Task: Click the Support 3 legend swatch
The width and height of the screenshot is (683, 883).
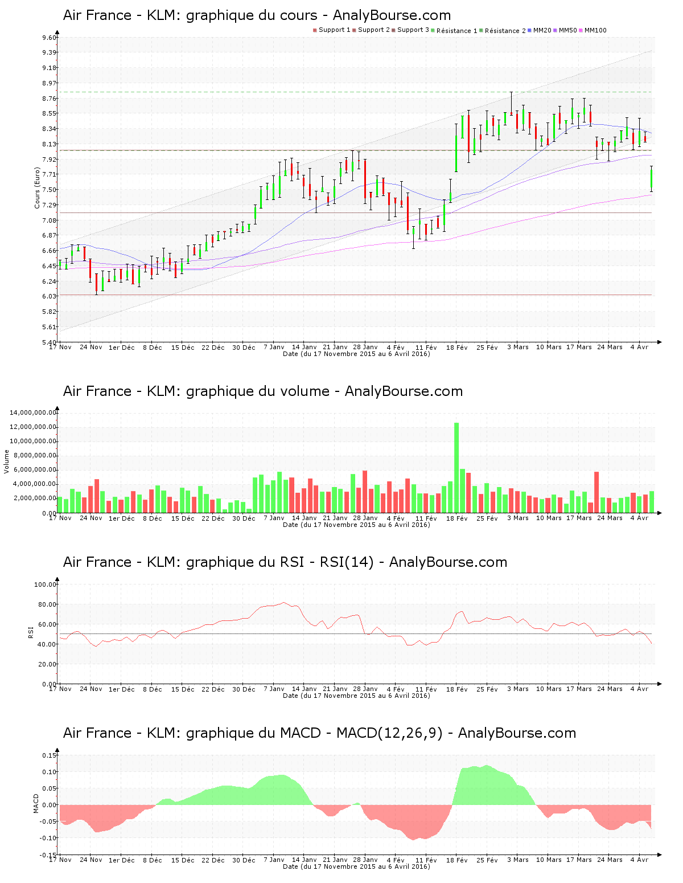Action: pos(393,30)
